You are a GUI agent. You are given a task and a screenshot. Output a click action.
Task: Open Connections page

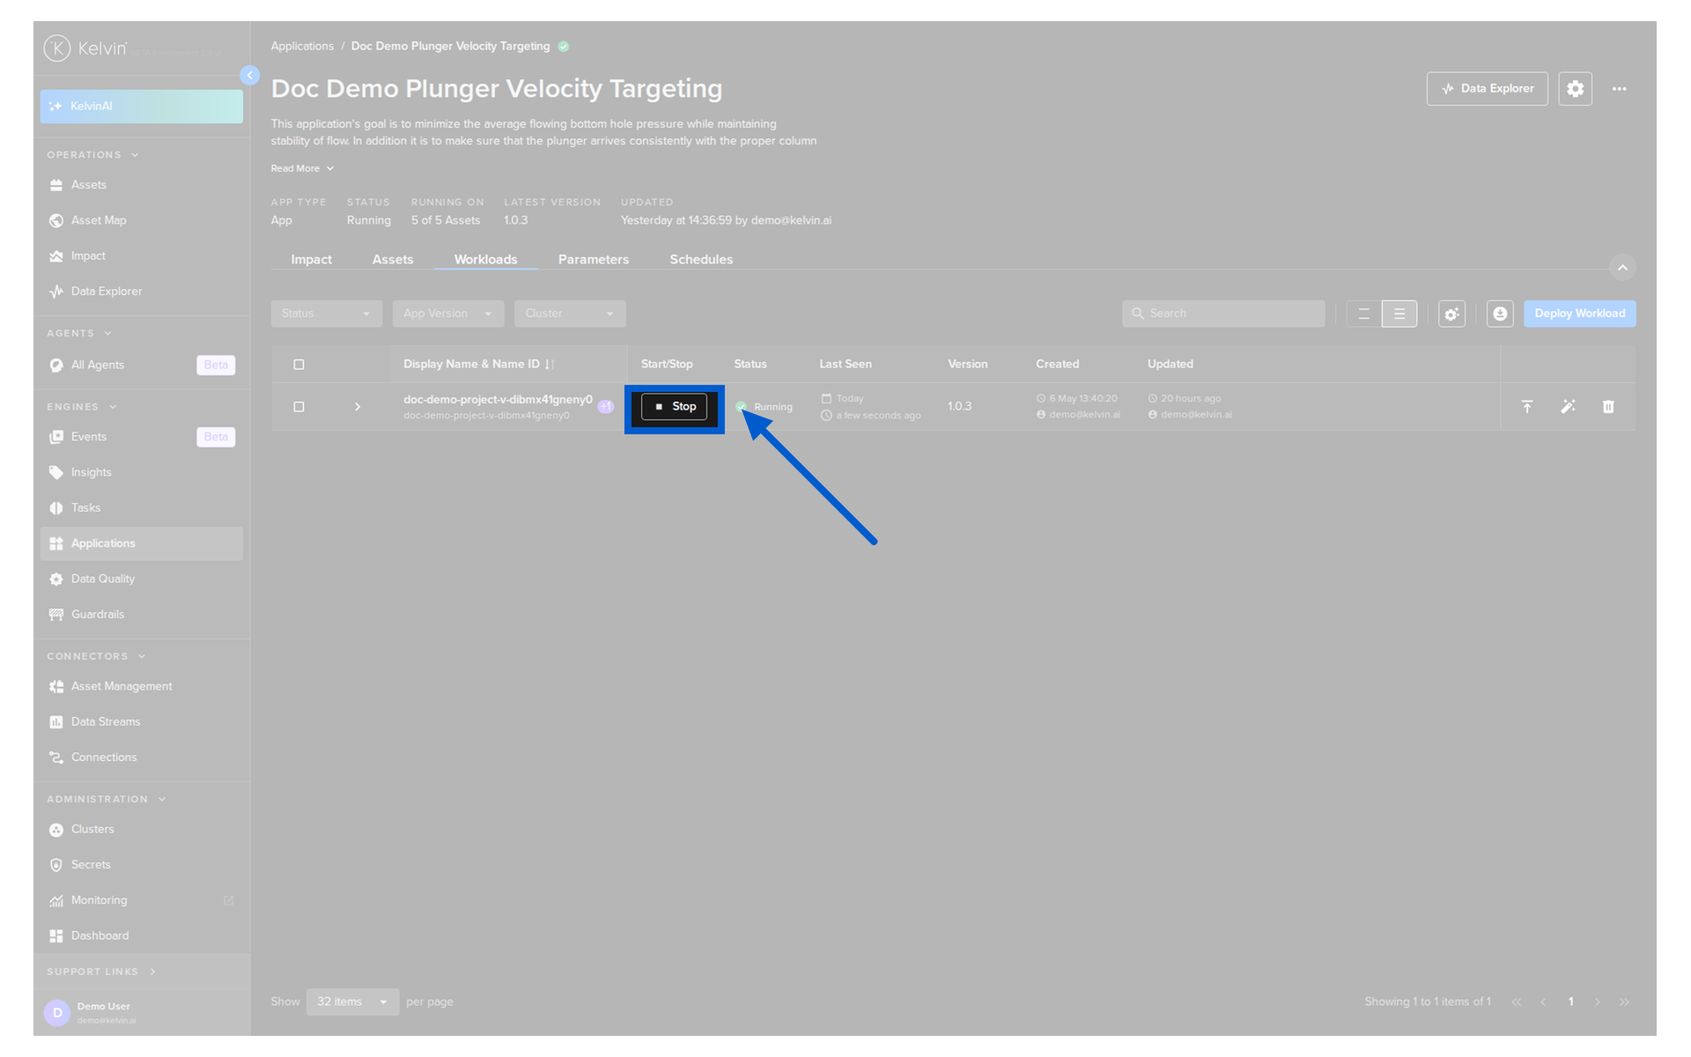pyautogui.click(x=141, y=757)
